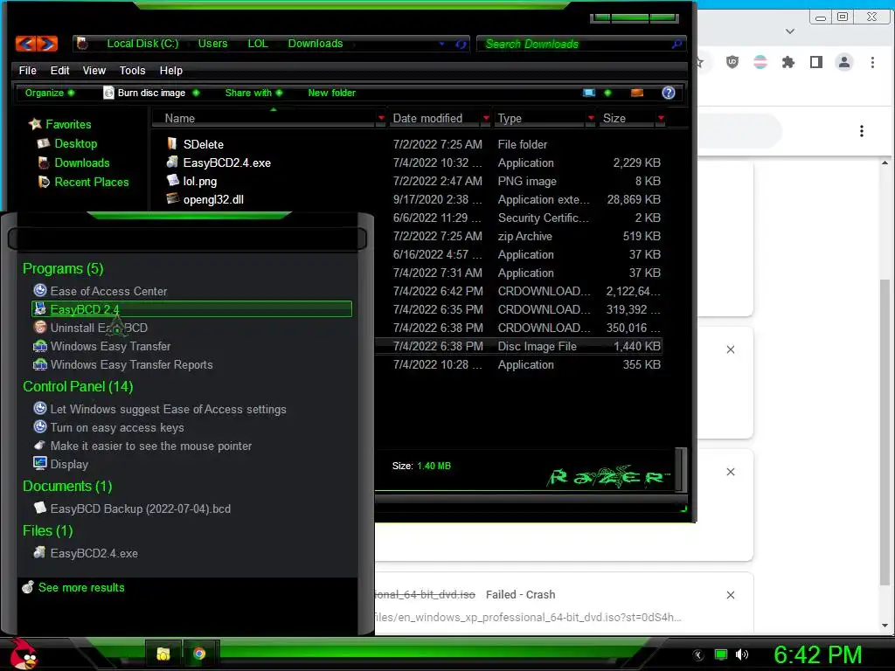This screenshot has height=671, width=895.
Task: Open Windows Easy Transfer Reports
Action: pyautogui.click(x=131, y=364)
